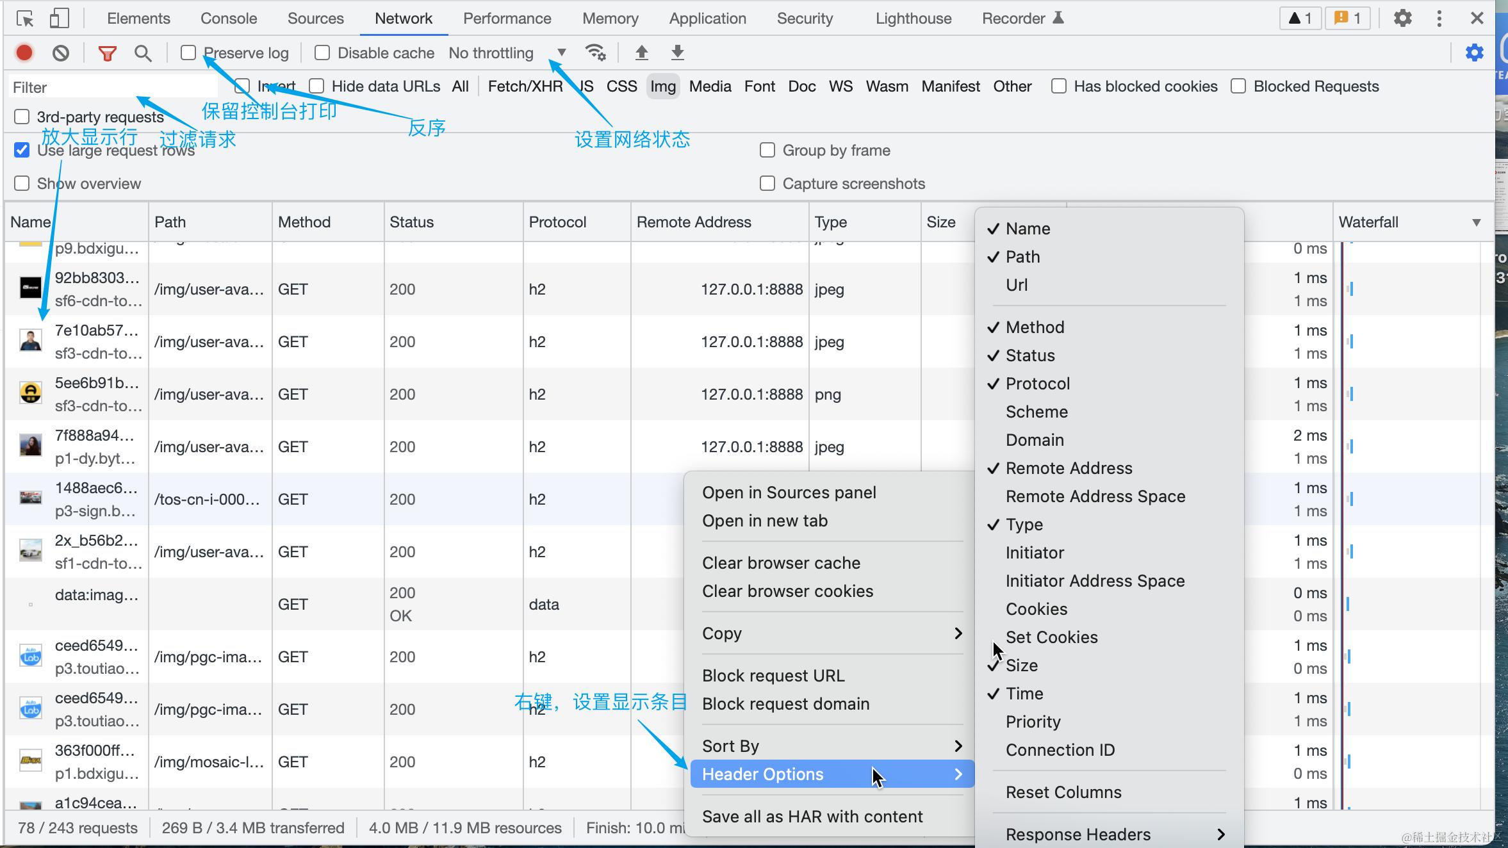Click the export HAR download arrow icon
The width and height of the screenshot is (1508, 848).
(677, 53)
